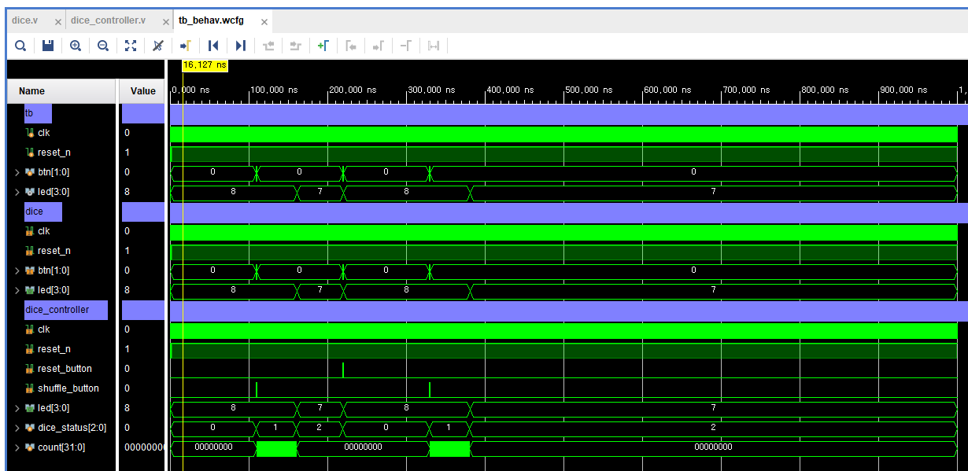Screen dimensions: 968x471
Task: Expand btn[1:0] under the dice group
Action: (x=17, y=270)
